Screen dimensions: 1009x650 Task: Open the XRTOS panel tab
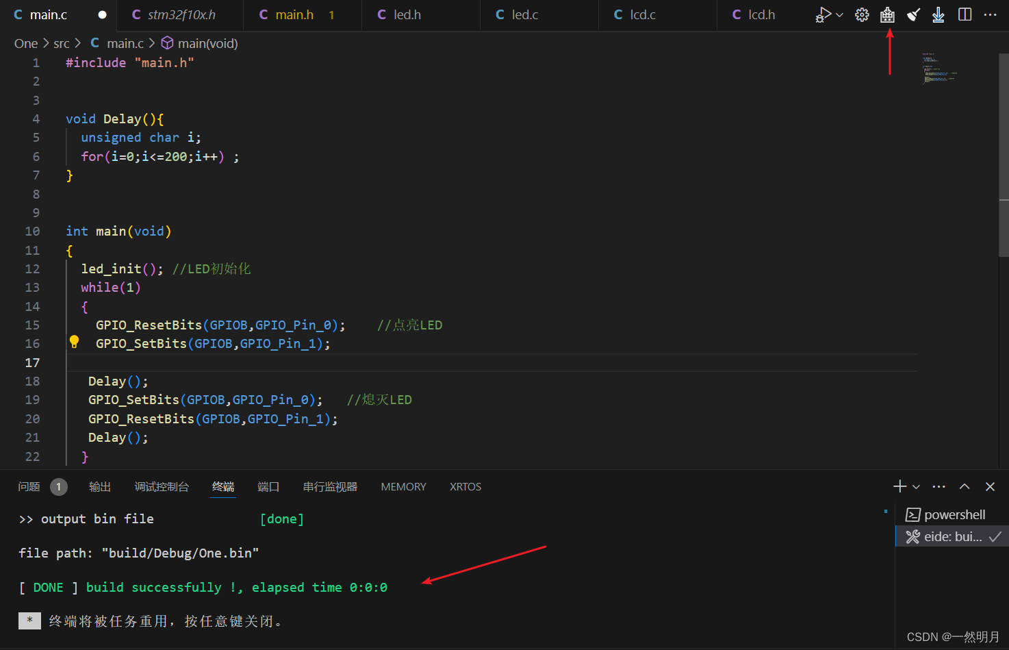[x=465, y=487]
